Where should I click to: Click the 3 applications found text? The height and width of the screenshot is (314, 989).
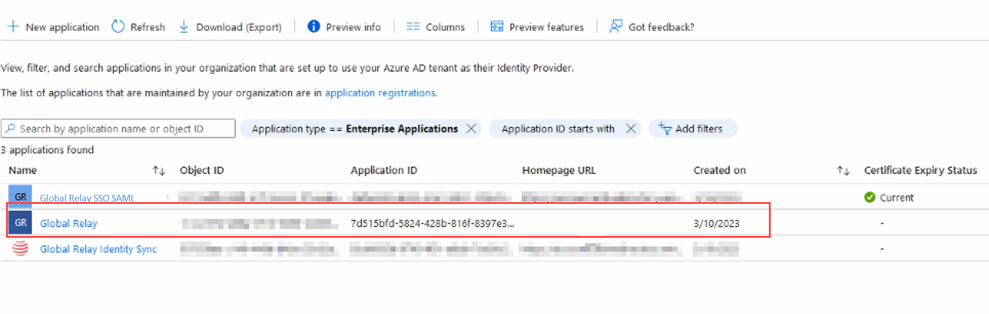(47, 149)
